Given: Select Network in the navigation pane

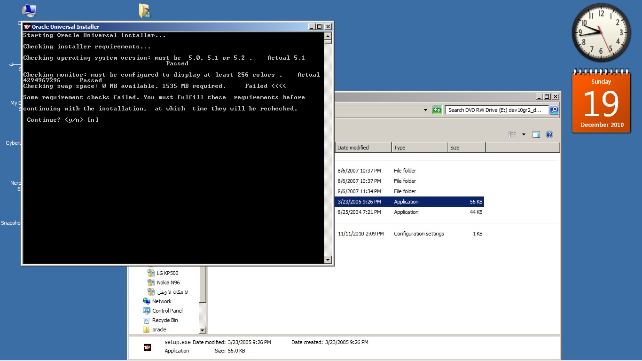Looking at the screenshot, I should (x=162, y=301).
